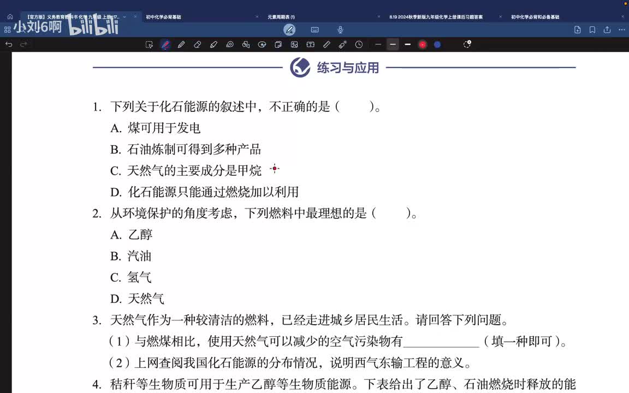
Task: Click option D. 化石能源只能通过燃烧加以利用
Action: 204,192
